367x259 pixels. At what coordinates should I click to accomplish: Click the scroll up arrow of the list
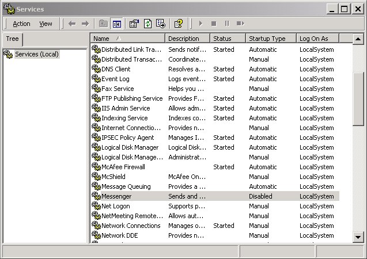[x=358, y=39]
